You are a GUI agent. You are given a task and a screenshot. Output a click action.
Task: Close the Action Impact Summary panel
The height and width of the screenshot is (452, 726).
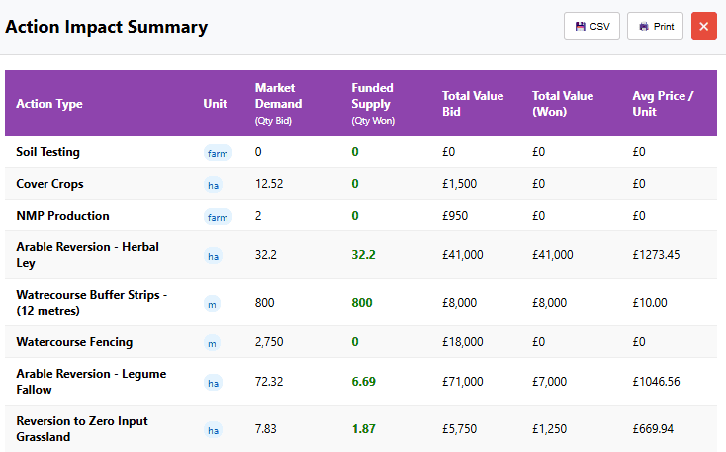(x=704, y=26)
